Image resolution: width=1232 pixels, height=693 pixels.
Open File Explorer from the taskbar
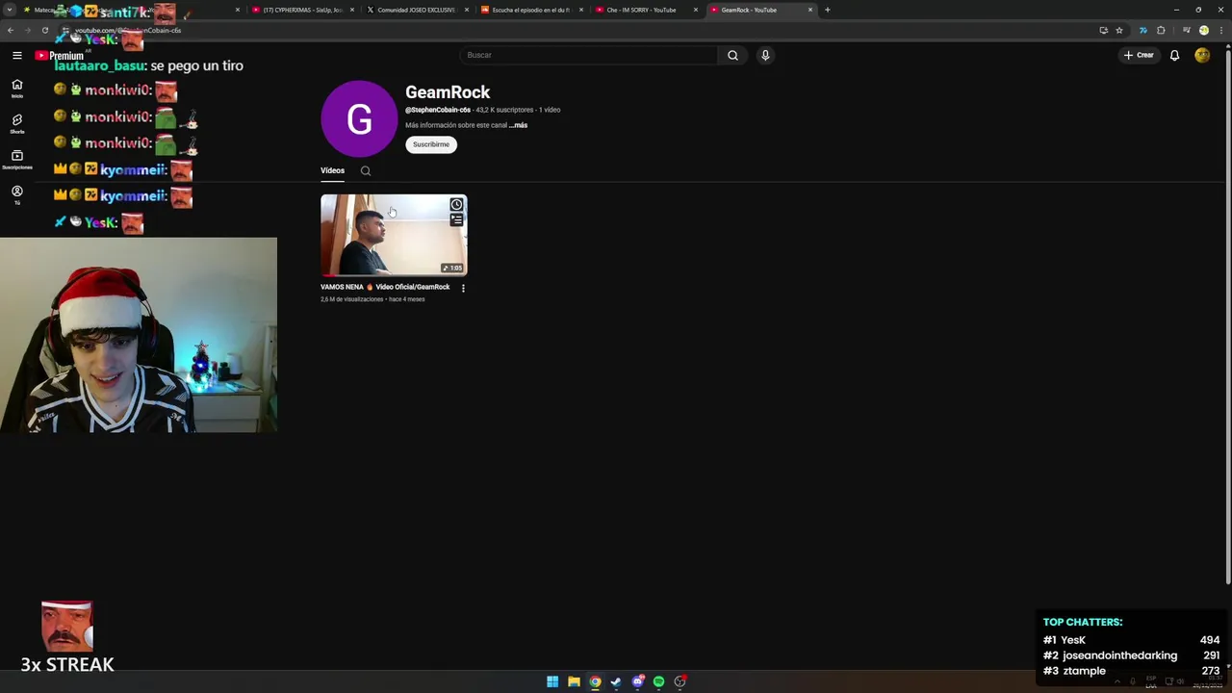pyautogui.click(x=574, y=681)
